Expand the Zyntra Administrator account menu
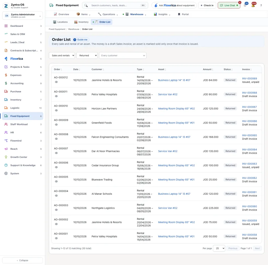 click(x=23, y=16)
